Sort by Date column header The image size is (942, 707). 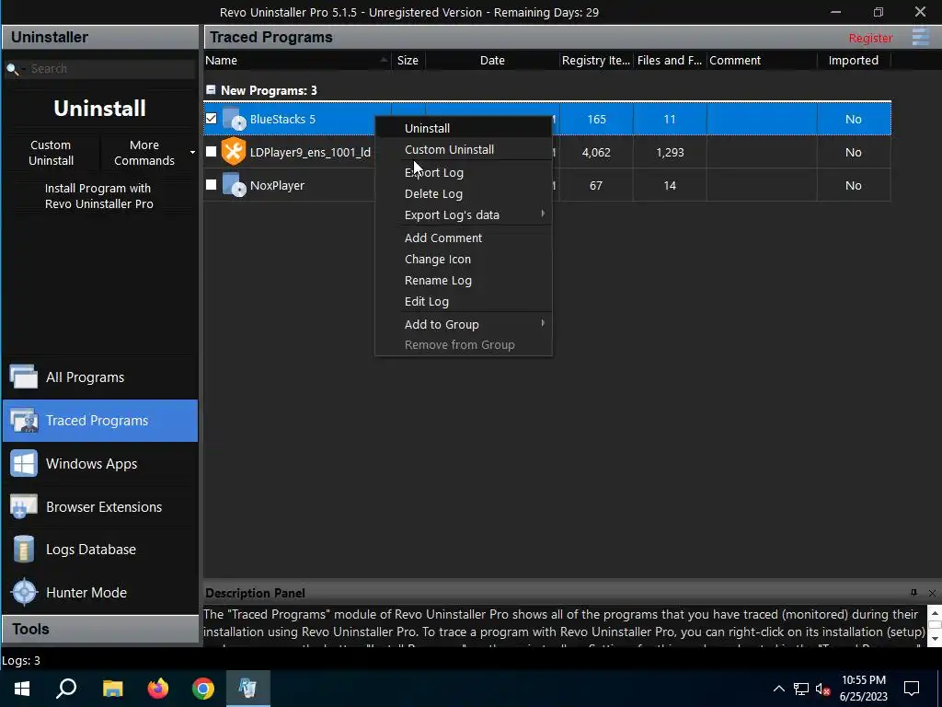(x=492, y=60)
